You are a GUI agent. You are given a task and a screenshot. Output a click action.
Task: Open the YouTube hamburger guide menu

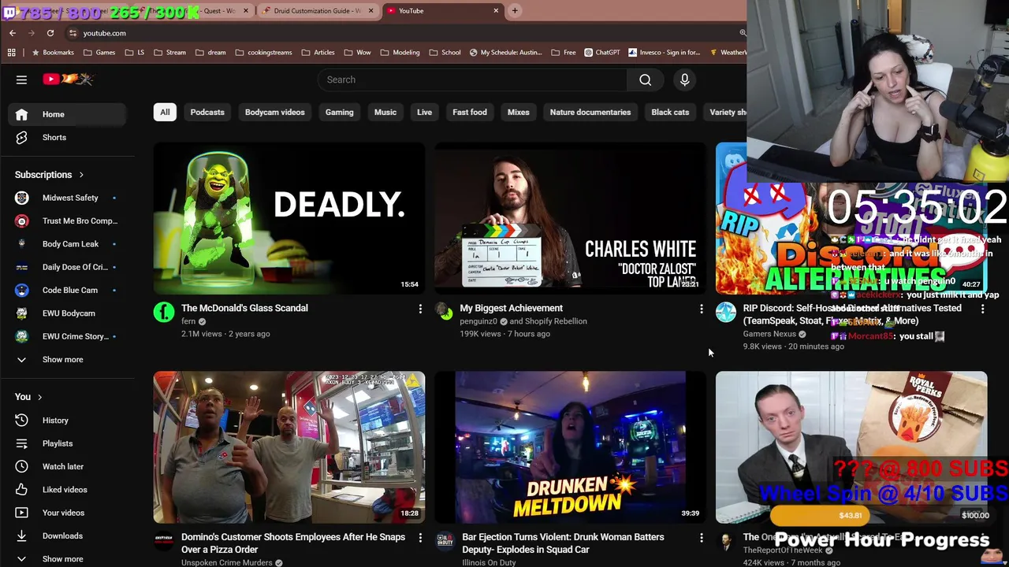pos(21,80)
